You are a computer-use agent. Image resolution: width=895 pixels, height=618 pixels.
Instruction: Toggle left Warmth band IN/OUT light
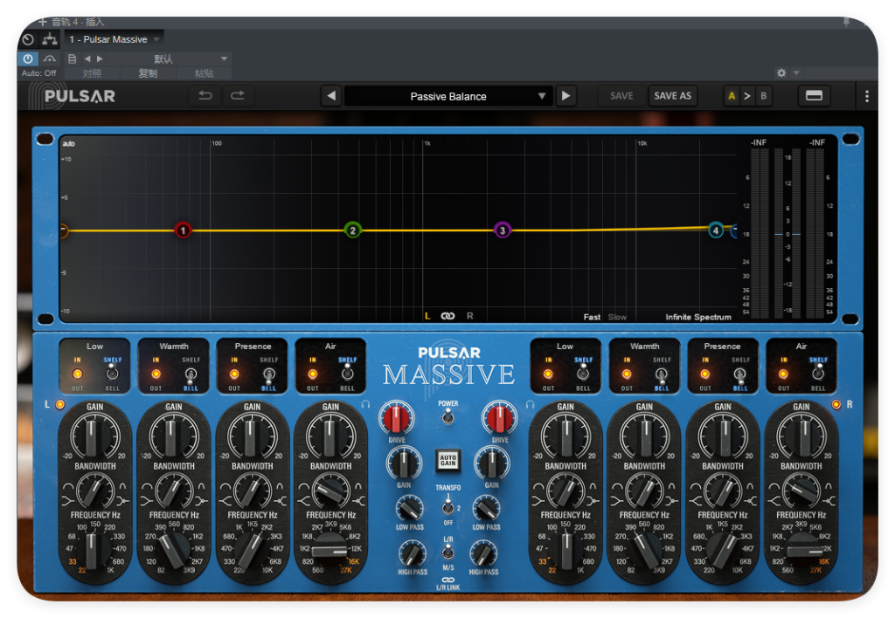(x=156, y=374)
